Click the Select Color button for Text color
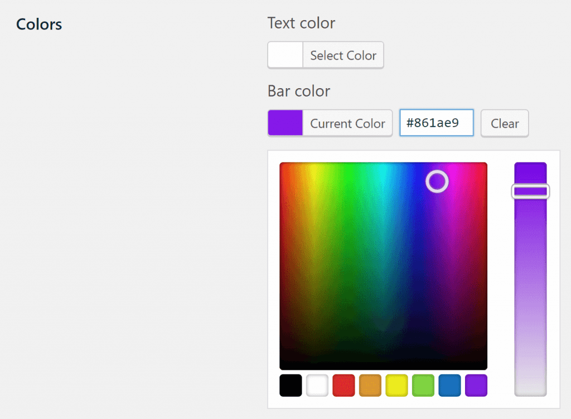Image resolution: width=571 pixels, height=419 pixels. pos(343,55)
